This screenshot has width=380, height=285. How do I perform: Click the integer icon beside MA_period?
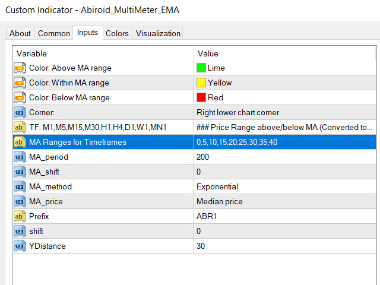[x=20, y=157]
